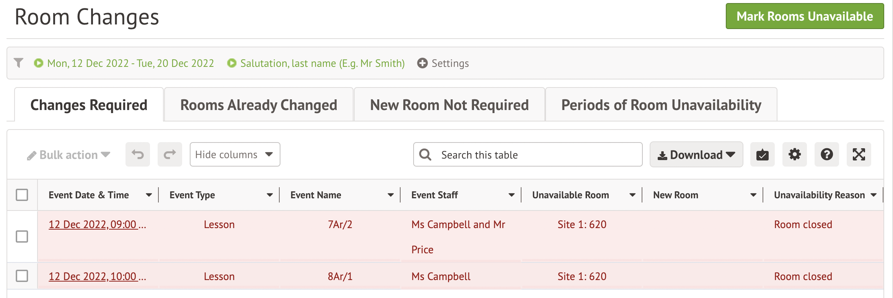Switch to Rooms Already Changed tab
Image resolution: width=893 pixels, height=298 pixels.
coord(259,105)
